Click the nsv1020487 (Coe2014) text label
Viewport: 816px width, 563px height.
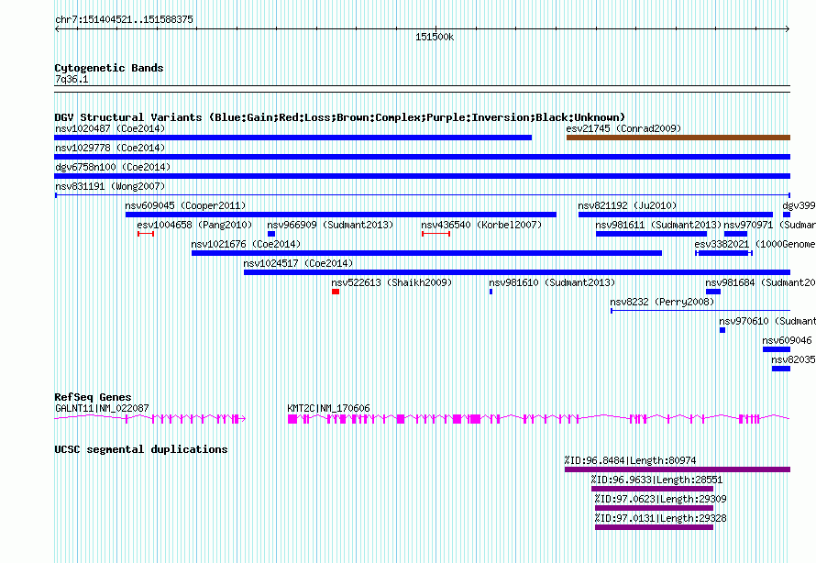coord(110,128)
